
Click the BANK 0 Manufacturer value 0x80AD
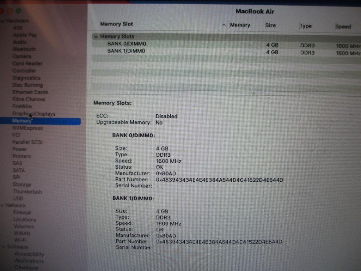click(166, 174)
